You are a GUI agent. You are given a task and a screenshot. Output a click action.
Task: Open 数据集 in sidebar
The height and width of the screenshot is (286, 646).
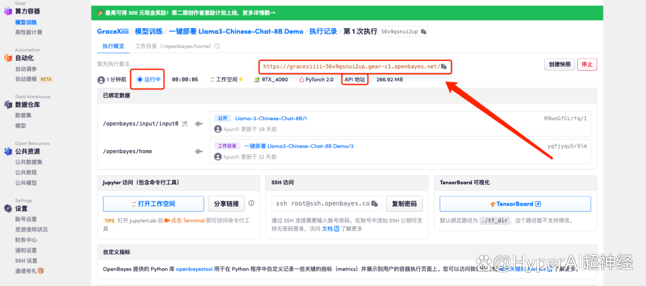(x=23, y=115)
